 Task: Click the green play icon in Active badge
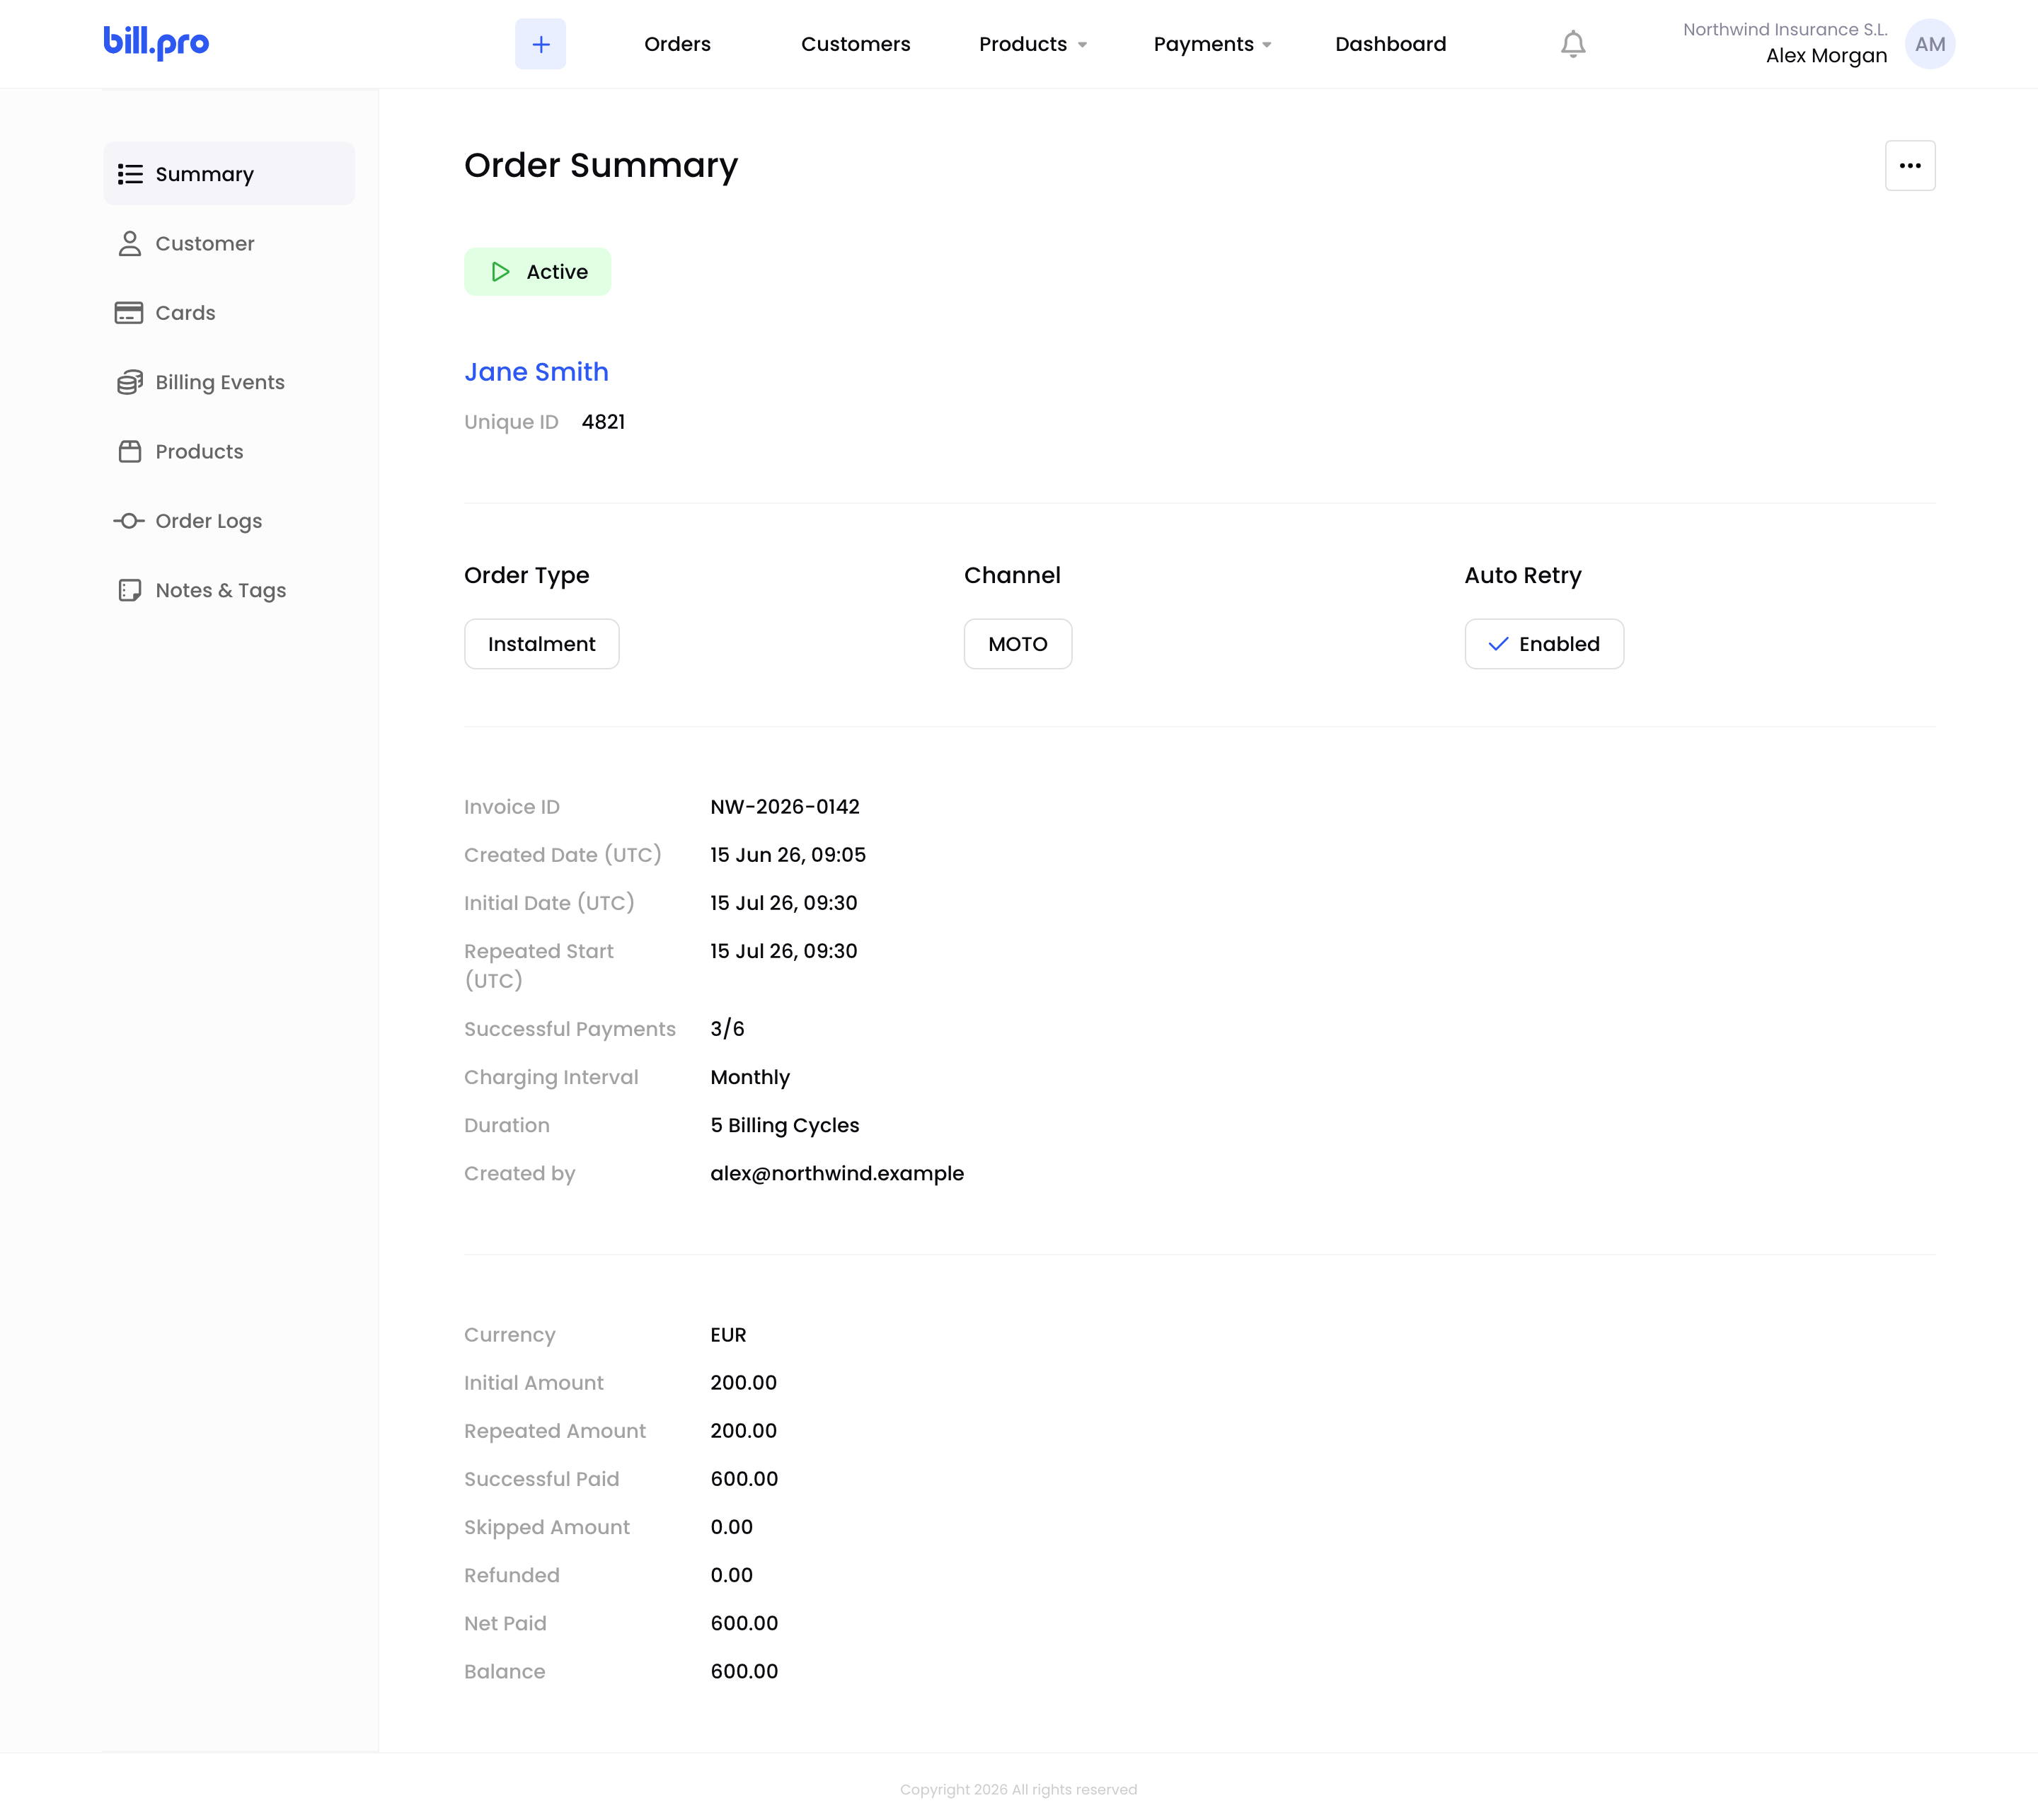point(500,272)
